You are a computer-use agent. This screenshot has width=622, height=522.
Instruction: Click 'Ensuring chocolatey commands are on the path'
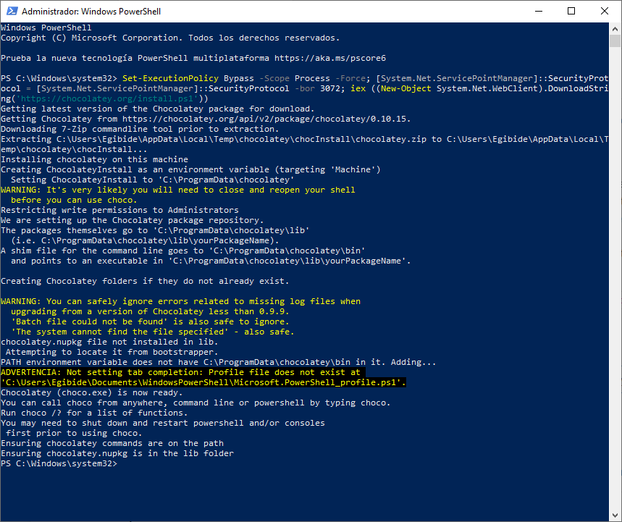click(x=112, y=444)
